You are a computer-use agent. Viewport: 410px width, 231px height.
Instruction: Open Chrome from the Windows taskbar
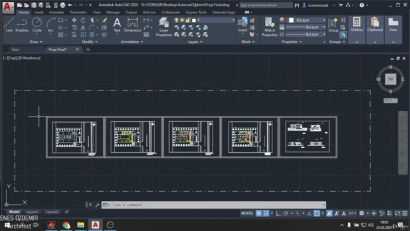tap(66, 225)
